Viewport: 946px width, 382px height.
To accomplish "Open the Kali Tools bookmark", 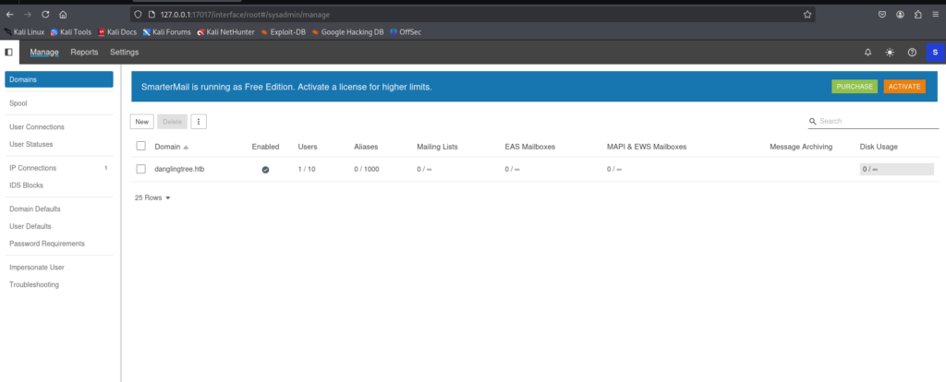I will [x=70, y=32].
